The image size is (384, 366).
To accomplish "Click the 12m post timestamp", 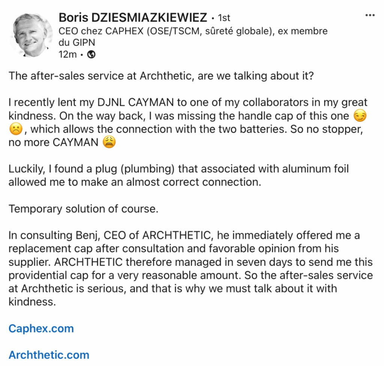I will pyautogui.click(x=67, y=54).
